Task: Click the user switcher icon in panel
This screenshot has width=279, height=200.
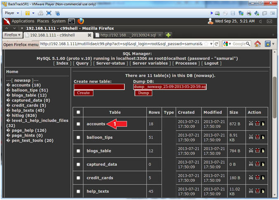Action: point(210,21)
